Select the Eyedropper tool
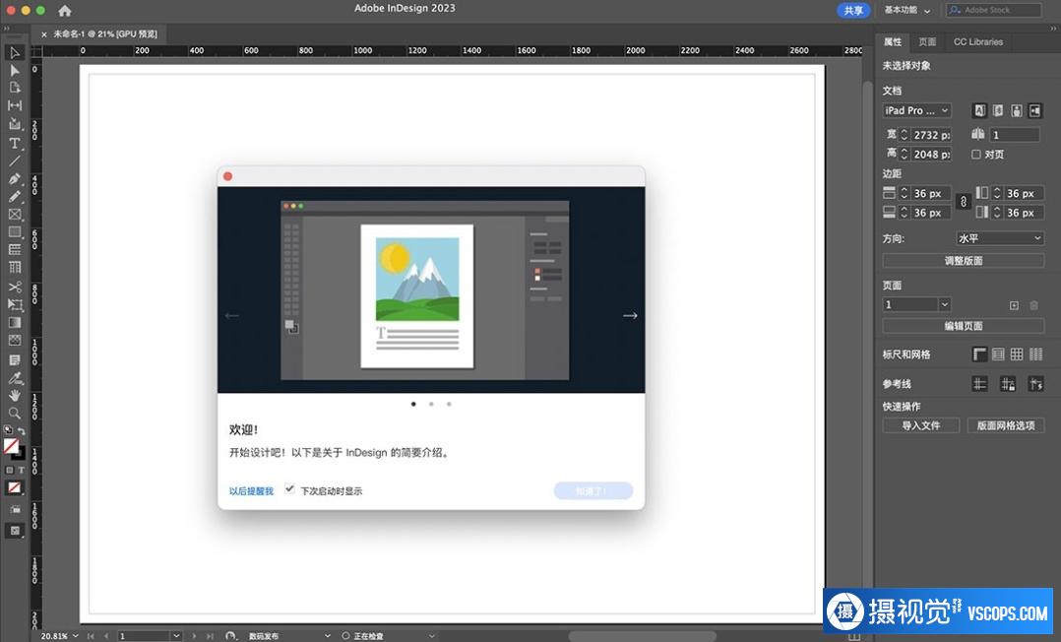The height and width of the screenshot is (642, 1061). click(14, 378)
